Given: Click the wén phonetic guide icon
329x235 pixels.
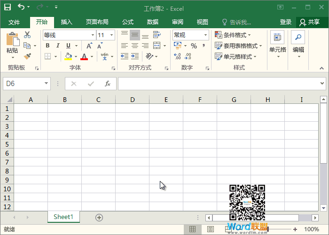Looking at the screenshot, I should [x=104, y=56].
